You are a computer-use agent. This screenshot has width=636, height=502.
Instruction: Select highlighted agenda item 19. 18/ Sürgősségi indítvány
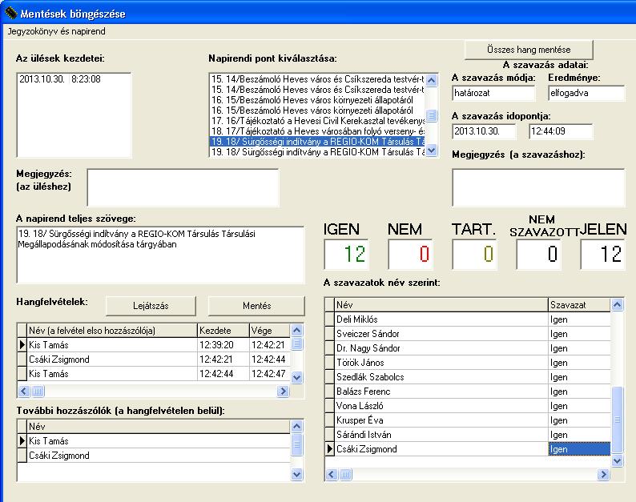[x=317, y=142]
